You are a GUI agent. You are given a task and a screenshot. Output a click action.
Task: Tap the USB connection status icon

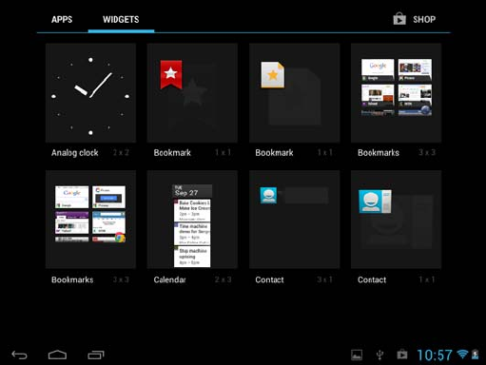(379, 355)
